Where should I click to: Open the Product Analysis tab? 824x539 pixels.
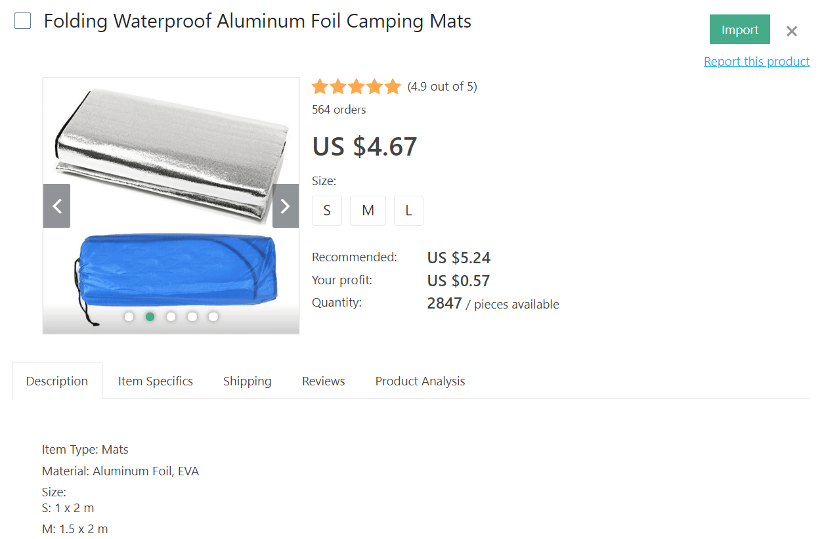coord(420,381)
